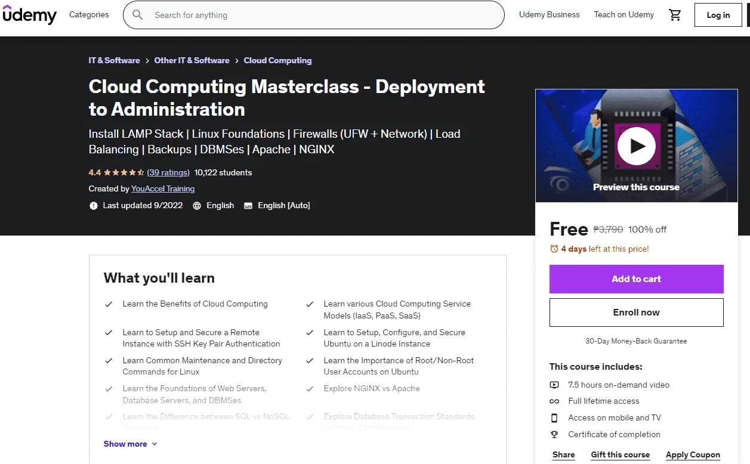Click 30-Day Money-Back Guarantee text
The height and width of the screenshot is (464, 750).
[636, 341]
